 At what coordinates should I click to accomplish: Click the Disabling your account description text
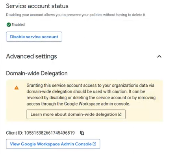click(x=76, y=15)
